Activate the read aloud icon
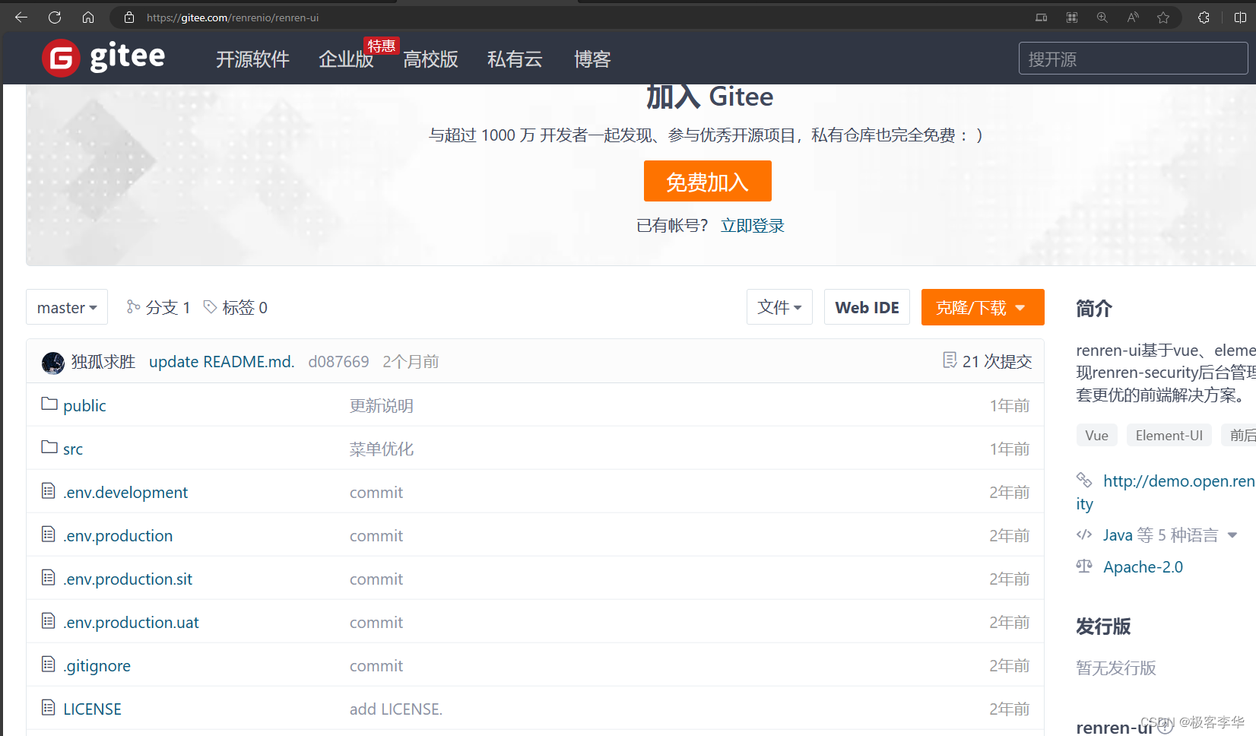 pos(1133,17)
